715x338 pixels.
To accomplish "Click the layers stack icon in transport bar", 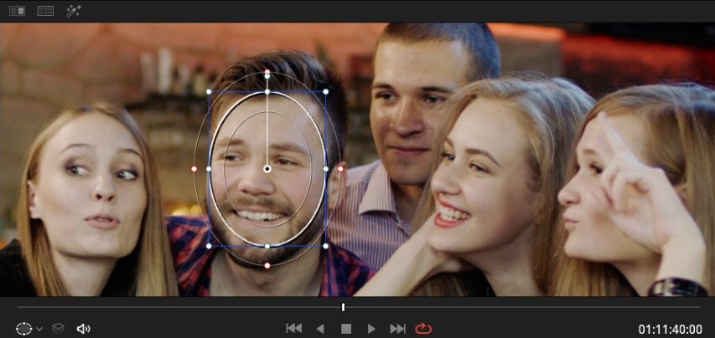I will coord(59,329).
